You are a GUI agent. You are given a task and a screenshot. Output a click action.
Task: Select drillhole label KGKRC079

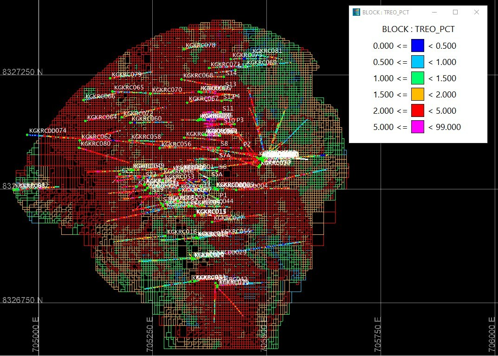pyautogui.click(x=127, y=75)
